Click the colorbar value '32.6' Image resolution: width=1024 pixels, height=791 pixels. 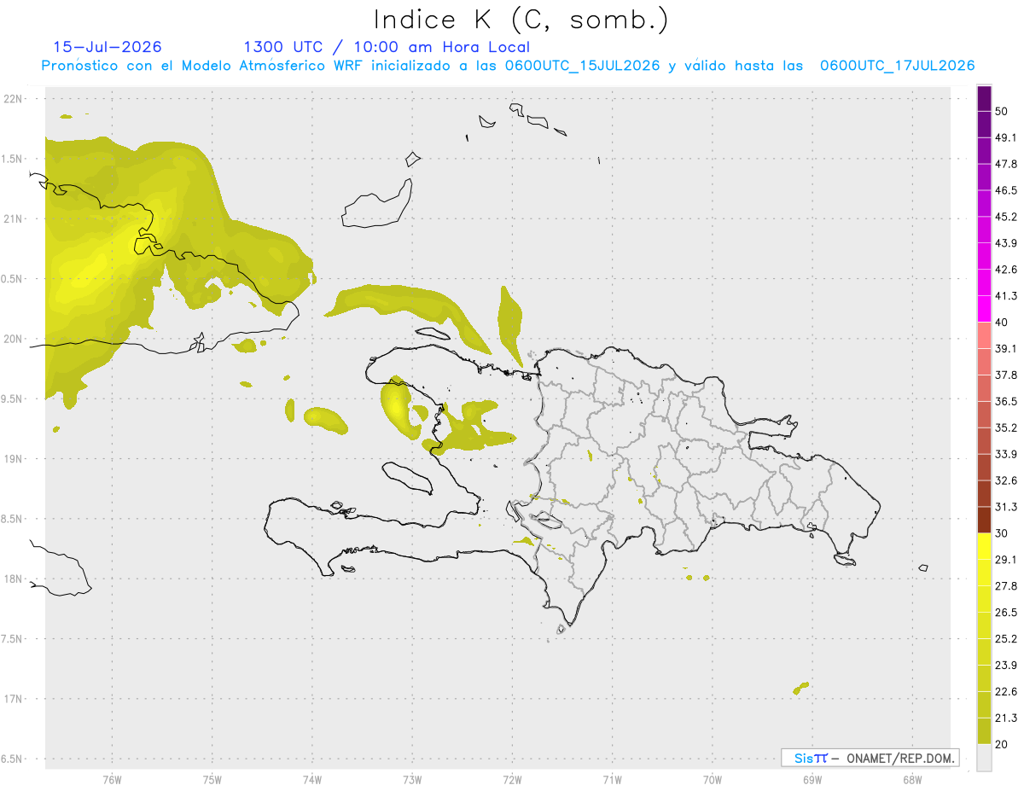click(1006, 480)
